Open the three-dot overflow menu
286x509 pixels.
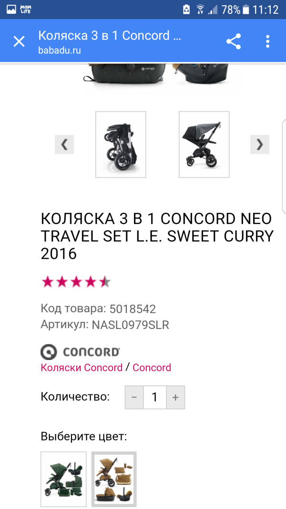(x=268, y=42)
